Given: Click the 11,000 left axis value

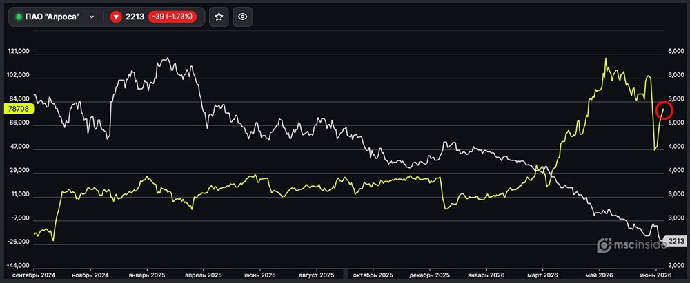Looking at the screenshot, I should pyautogui.click(x=20, y=194).
